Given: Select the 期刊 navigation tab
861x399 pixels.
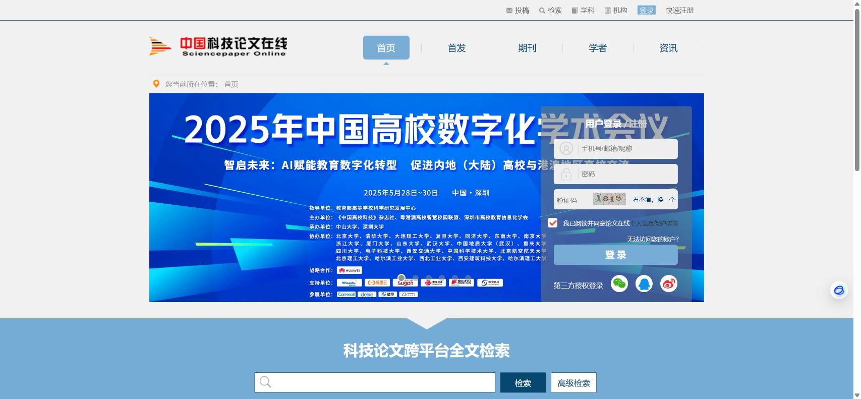Looking at the screenshot, I should [x=527, y=48].
